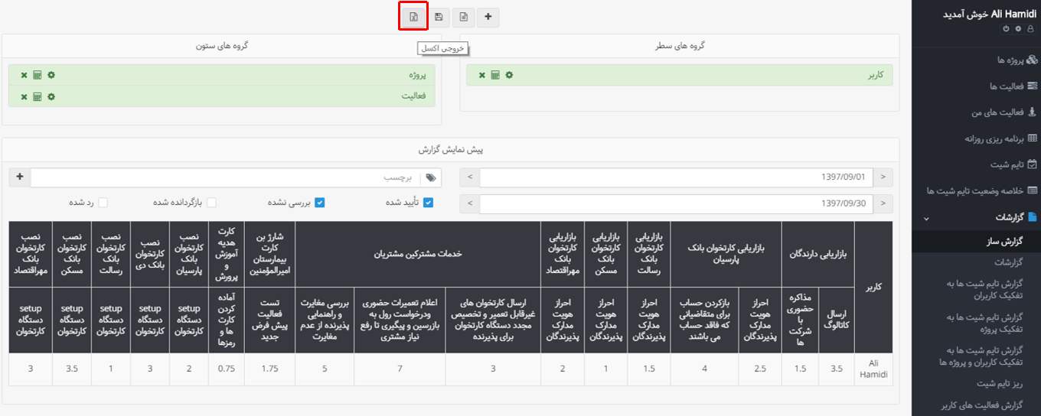The width and height of the screenshot is (1041, 416).
Task: Click the کاربر row group bar
Action: point(680,75)
